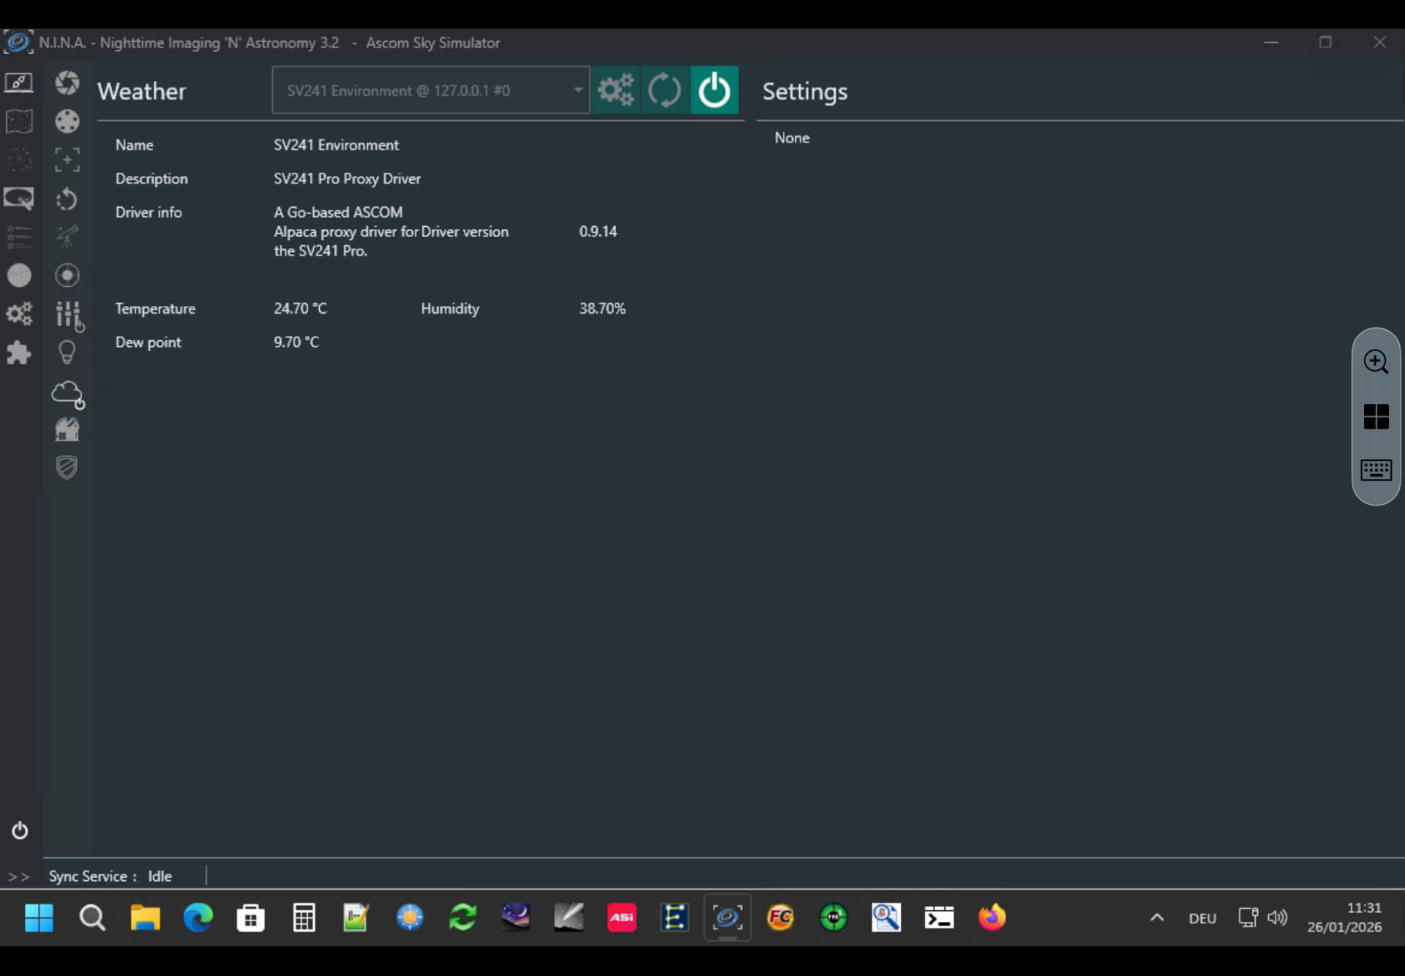Select the Rotator equipment icon

(x=67, y=199)
